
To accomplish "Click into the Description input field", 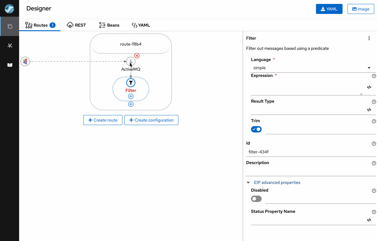I will 310,171.
